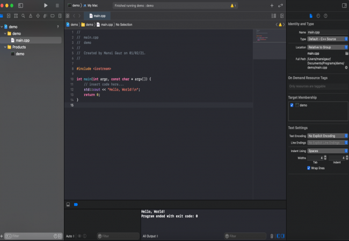Select main.cpp in the project navigator
Screen dimensions: 349x241
[31, 40]
